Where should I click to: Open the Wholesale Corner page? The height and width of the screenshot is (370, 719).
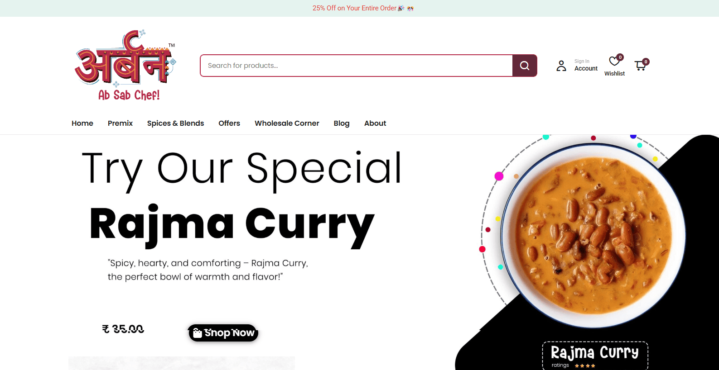287,123
